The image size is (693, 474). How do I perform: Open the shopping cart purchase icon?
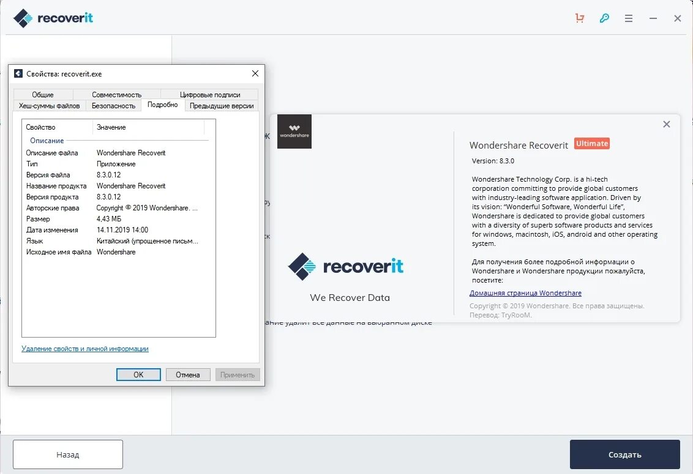(579, 18)
